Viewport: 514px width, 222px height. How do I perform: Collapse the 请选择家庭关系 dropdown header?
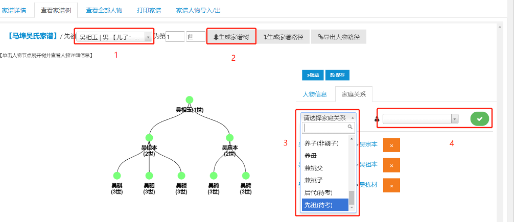329,117
